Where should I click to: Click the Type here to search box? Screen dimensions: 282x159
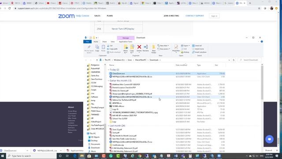click(x=31, y=156)
